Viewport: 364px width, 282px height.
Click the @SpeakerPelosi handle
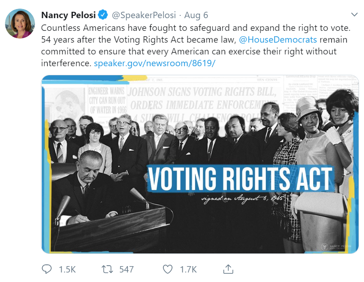[x=144, y=15]
